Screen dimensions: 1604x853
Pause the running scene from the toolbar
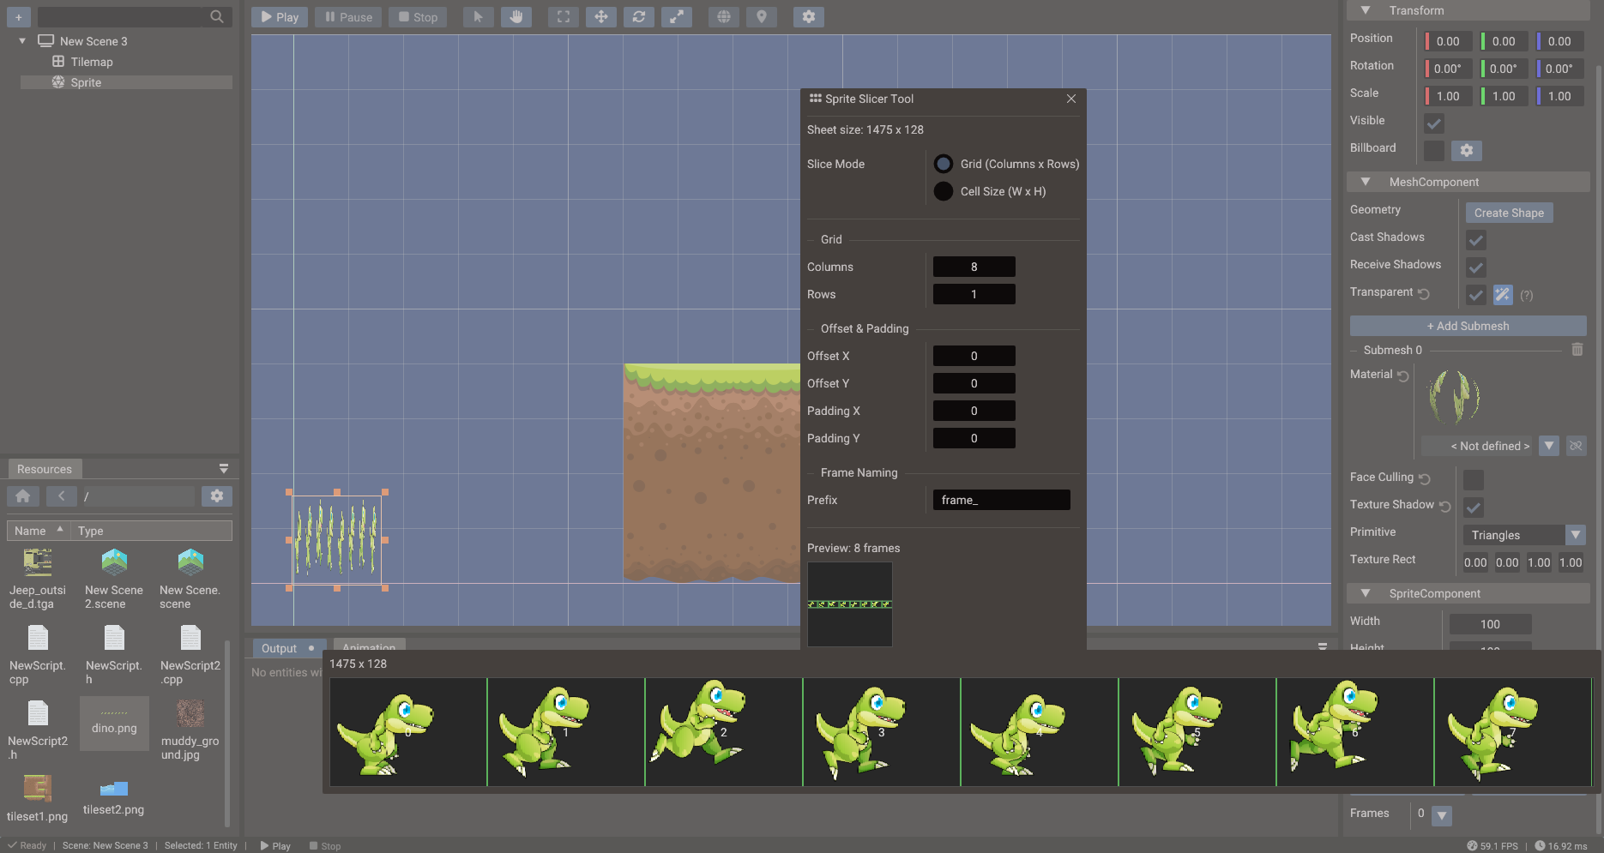coord(348,17)
